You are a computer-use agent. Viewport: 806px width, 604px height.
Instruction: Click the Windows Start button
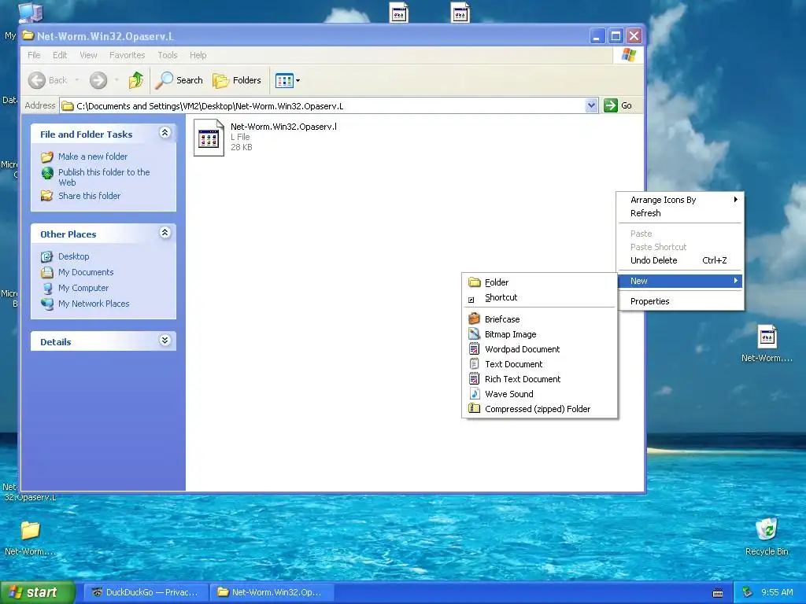pos(37,592)
